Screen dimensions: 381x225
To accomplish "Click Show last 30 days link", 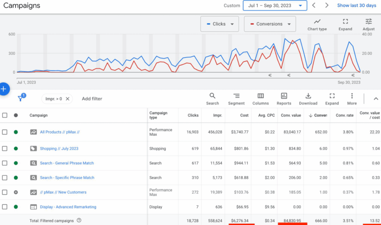I will click(x=356, y=5).
